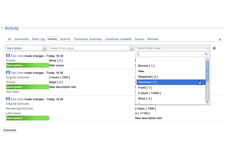Click the '2 hours [ 7200 ]' original estimate value
The height and width of the screenshot is (160, 226).
tap(60, 77)
